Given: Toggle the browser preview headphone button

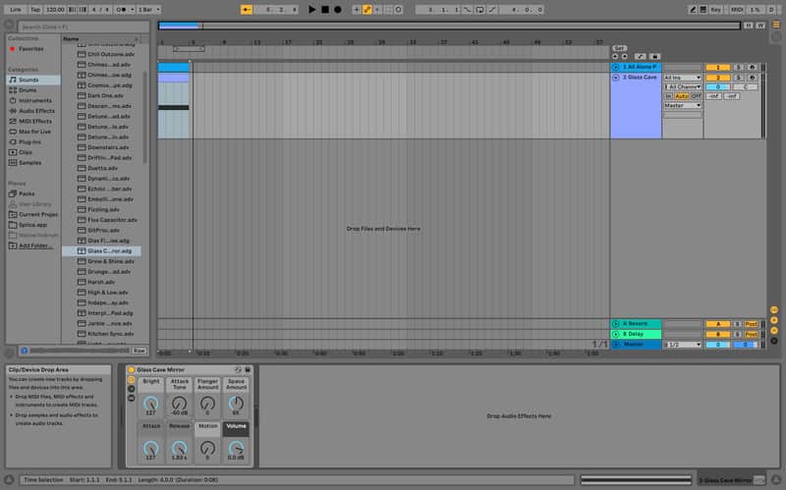Looking at the screenshot, I should [x=24, y=351].
